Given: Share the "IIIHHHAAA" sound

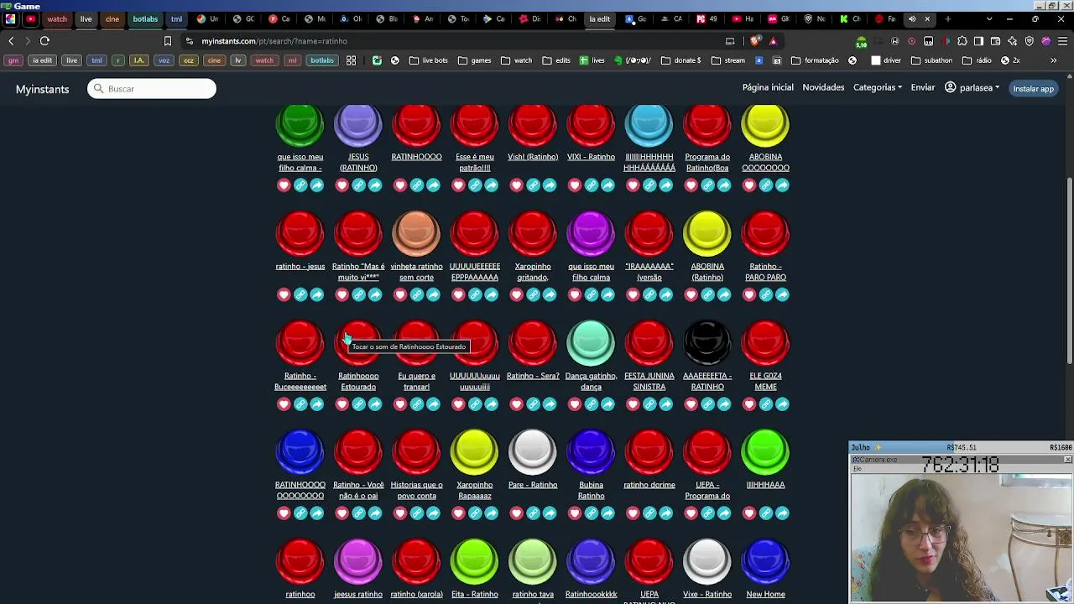Looking at the screenshot, I should (782, 513).
